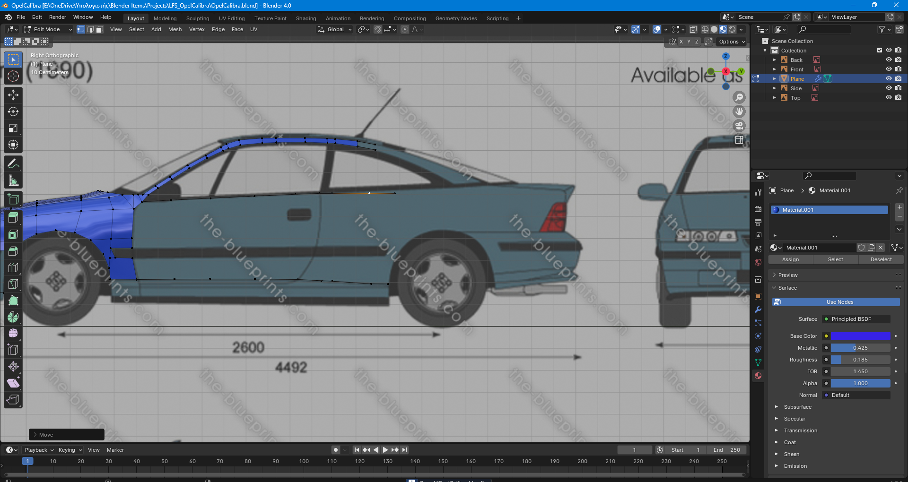Select the Poly Build tool
This screenshot has height=482, width=908.
tap(13, 301)
